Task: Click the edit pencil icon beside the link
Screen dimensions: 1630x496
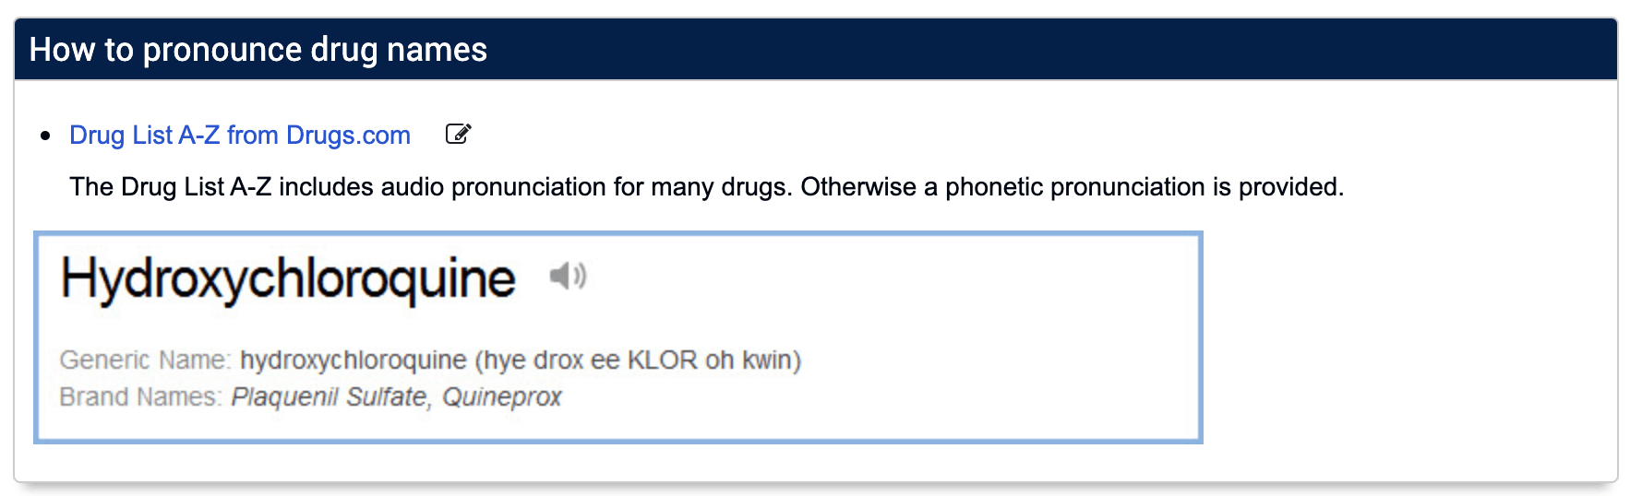Action: [458, 134]
